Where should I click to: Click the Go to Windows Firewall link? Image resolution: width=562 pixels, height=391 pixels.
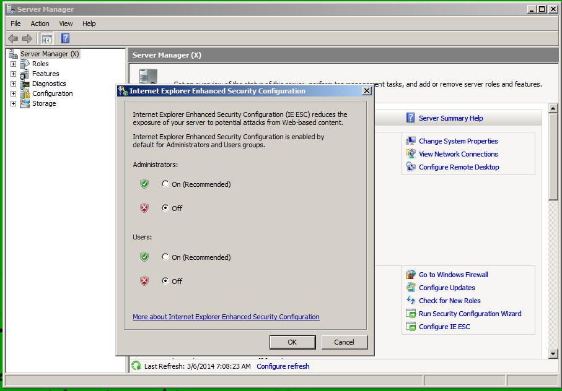(x=454, y=274)
